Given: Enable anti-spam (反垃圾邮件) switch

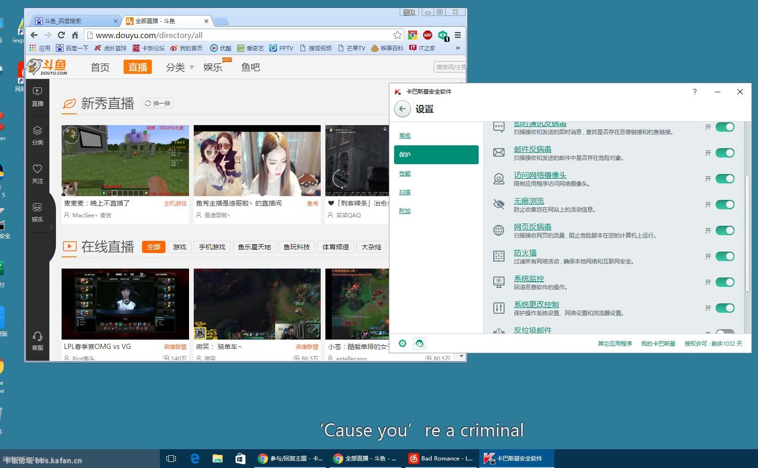Looking at the screenshot, I should (725, 332).
